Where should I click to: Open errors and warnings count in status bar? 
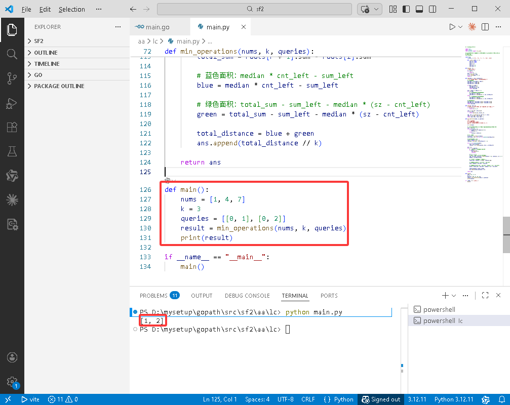(x=63, y=399)
